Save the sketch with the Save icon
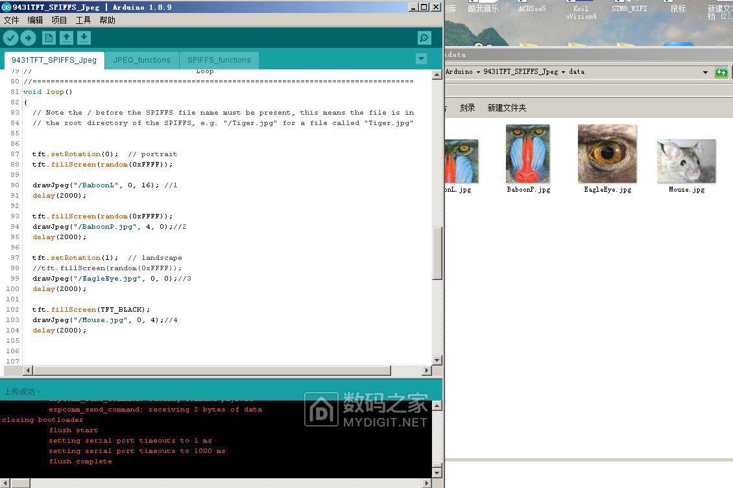 [x=84, y=38]
